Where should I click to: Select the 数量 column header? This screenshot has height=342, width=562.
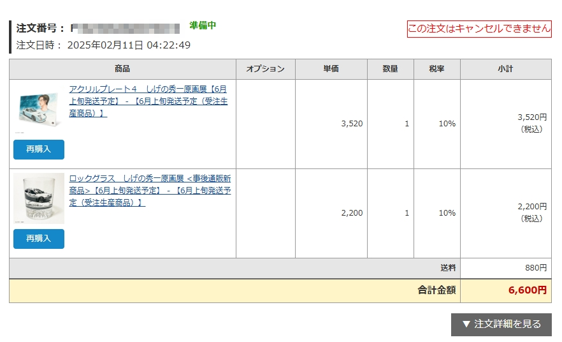point(391,69)
